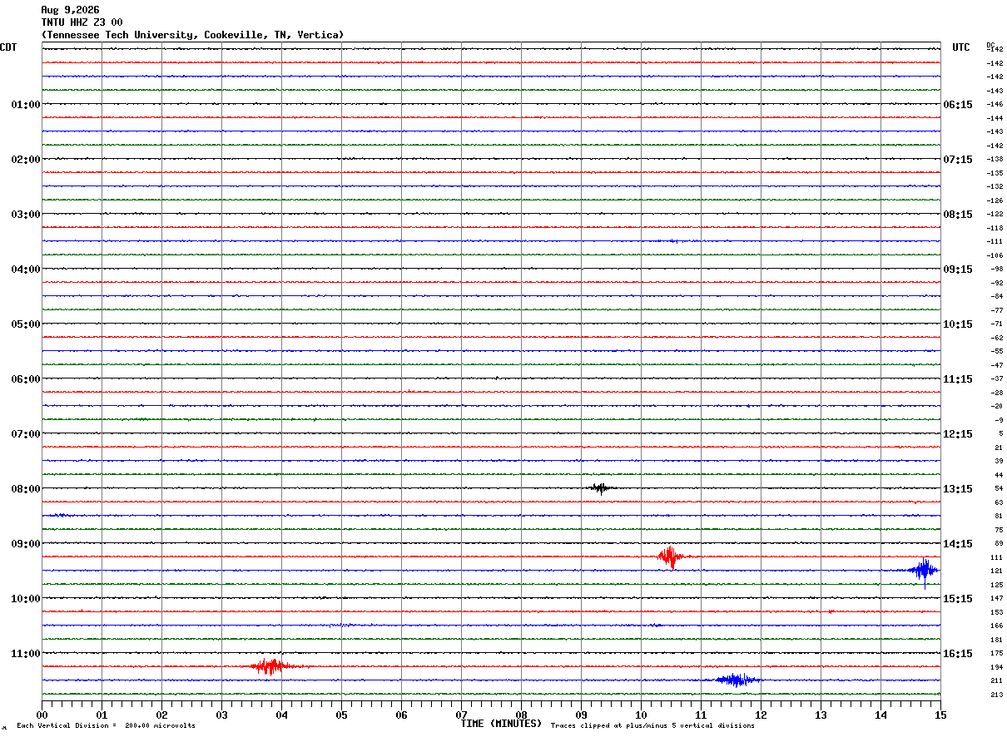Select the 16:15 UTC time label

coord(958,654)
